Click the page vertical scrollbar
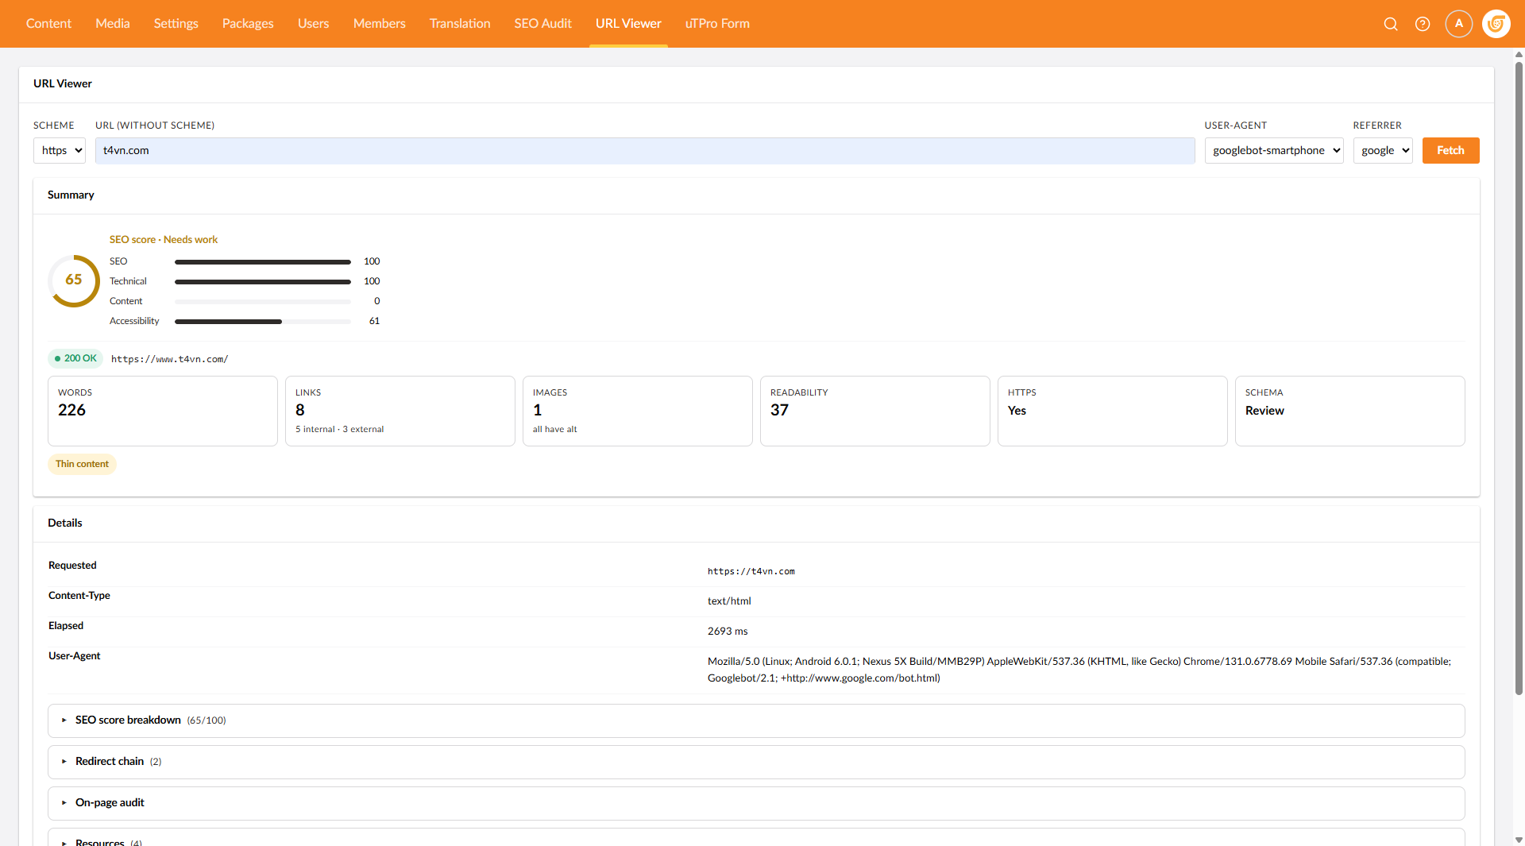This screenshot has height=846, width=1525. 1519,377
